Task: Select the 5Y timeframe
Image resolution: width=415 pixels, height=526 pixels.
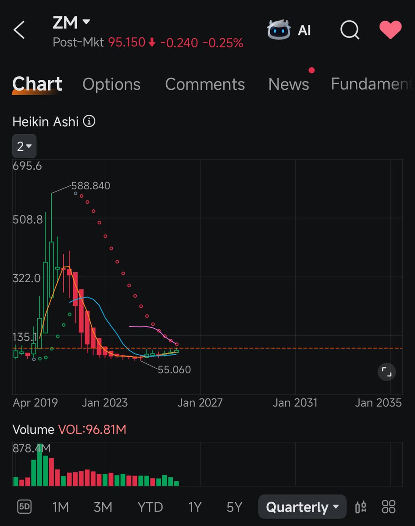Action: coord(234,507)
